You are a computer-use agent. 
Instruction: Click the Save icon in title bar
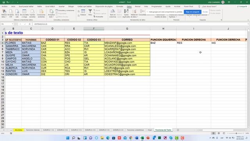click(4, 2)
